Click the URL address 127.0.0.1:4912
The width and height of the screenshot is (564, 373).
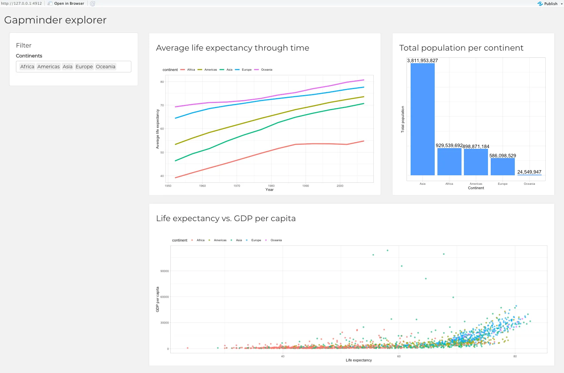pos(21,3)
